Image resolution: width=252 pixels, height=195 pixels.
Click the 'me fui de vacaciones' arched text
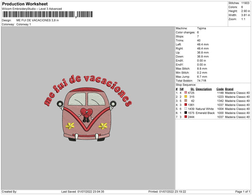tap(88, 90)
